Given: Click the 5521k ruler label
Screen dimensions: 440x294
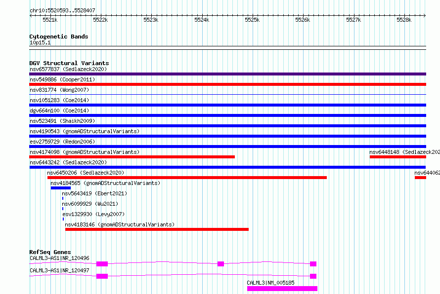Looking at the screenshot, I should click(x=50, y=20).
